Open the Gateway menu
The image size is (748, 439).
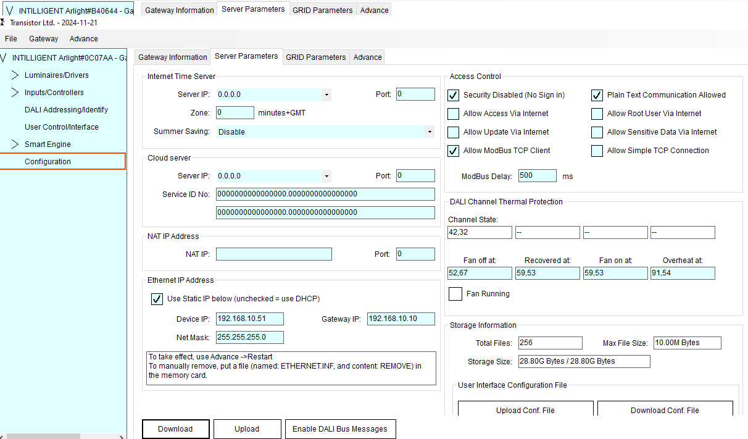(x=43, y=39)
